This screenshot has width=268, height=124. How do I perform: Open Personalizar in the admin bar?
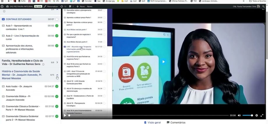click(51, 6)
